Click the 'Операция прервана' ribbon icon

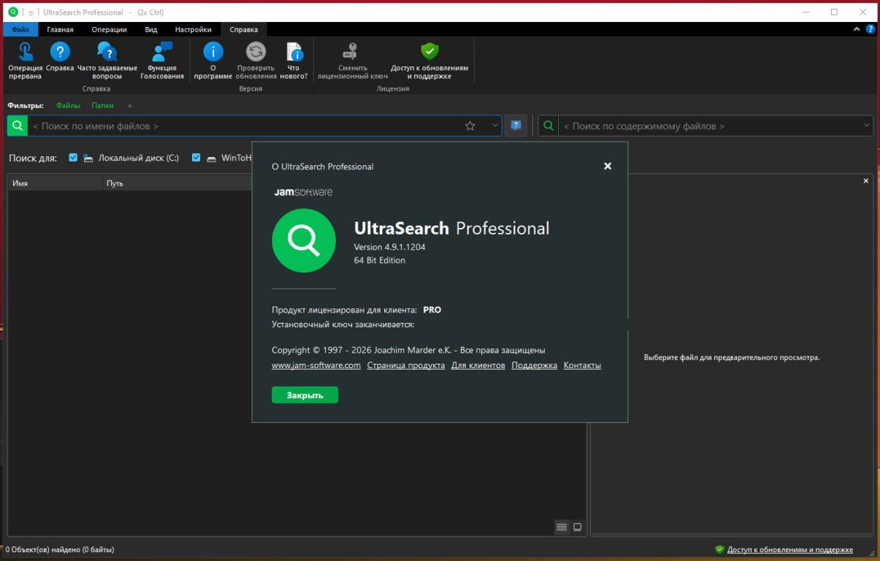26,52
